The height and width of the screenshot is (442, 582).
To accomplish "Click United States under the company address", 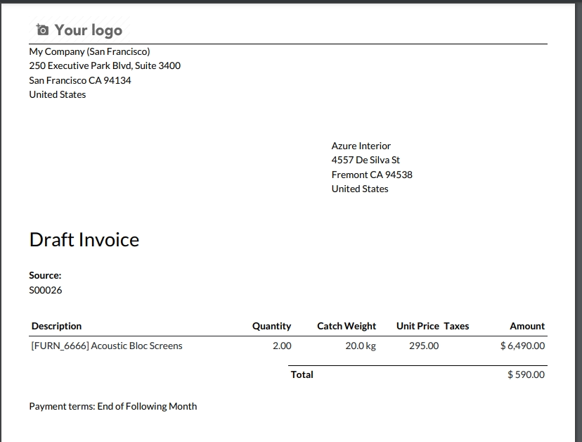I will coord(58,94).
